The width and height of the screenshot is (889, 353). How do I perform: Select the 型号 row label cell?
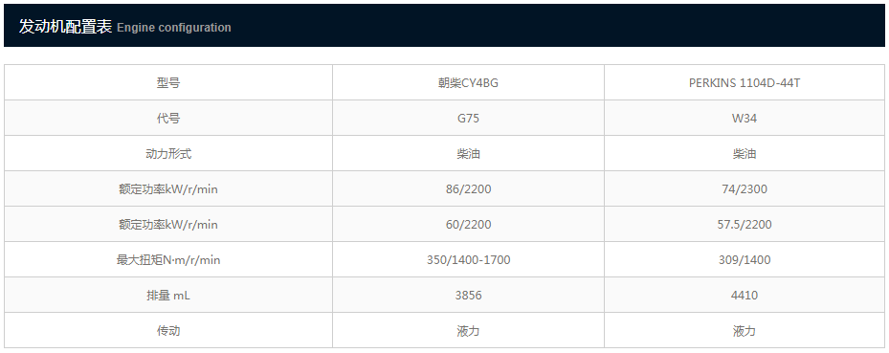168,82
